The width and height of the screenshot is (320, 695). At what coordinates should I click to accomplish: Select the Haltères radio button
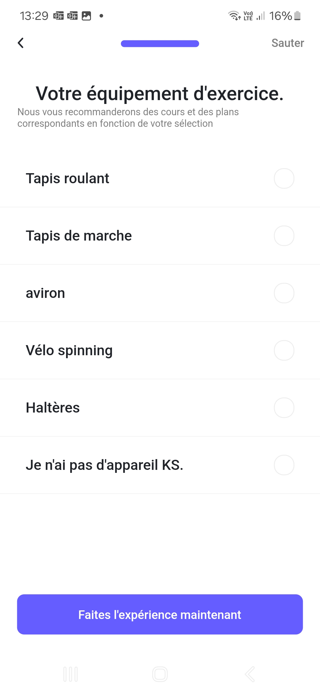pos(284,408)
